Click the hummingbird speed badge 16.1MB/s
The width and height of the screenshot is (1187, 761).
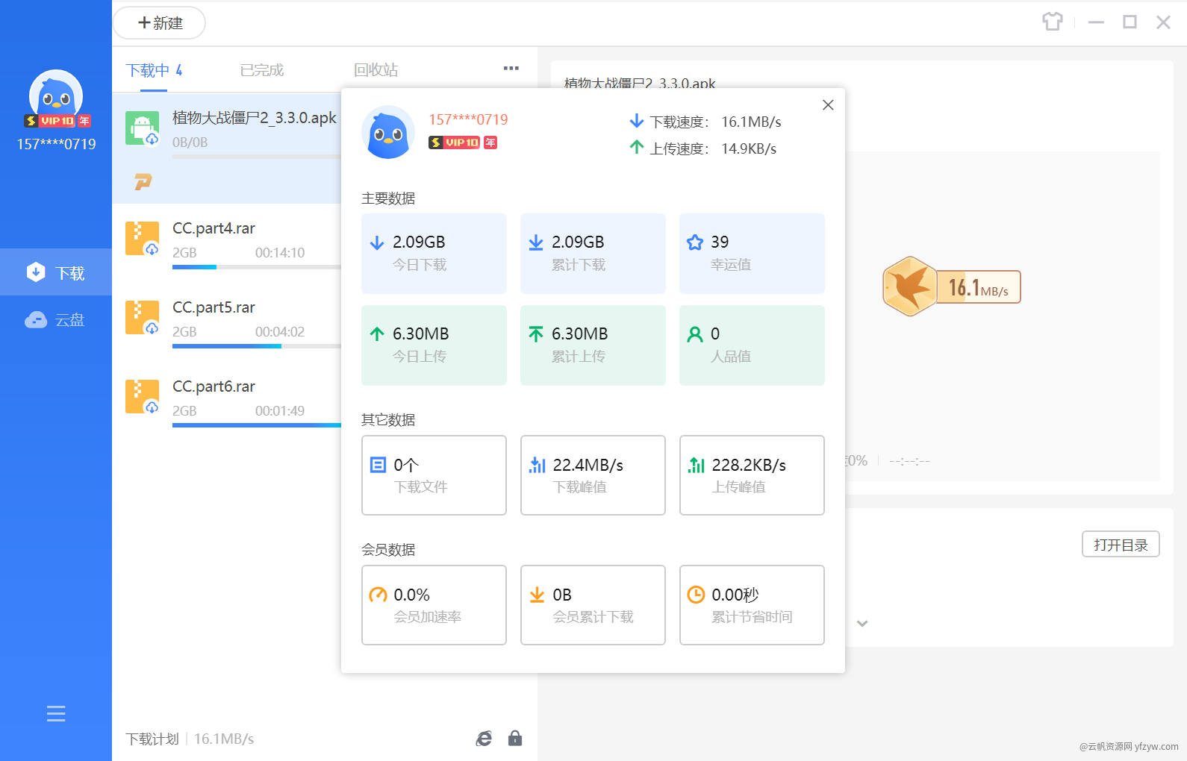click(x=952, y=286)
